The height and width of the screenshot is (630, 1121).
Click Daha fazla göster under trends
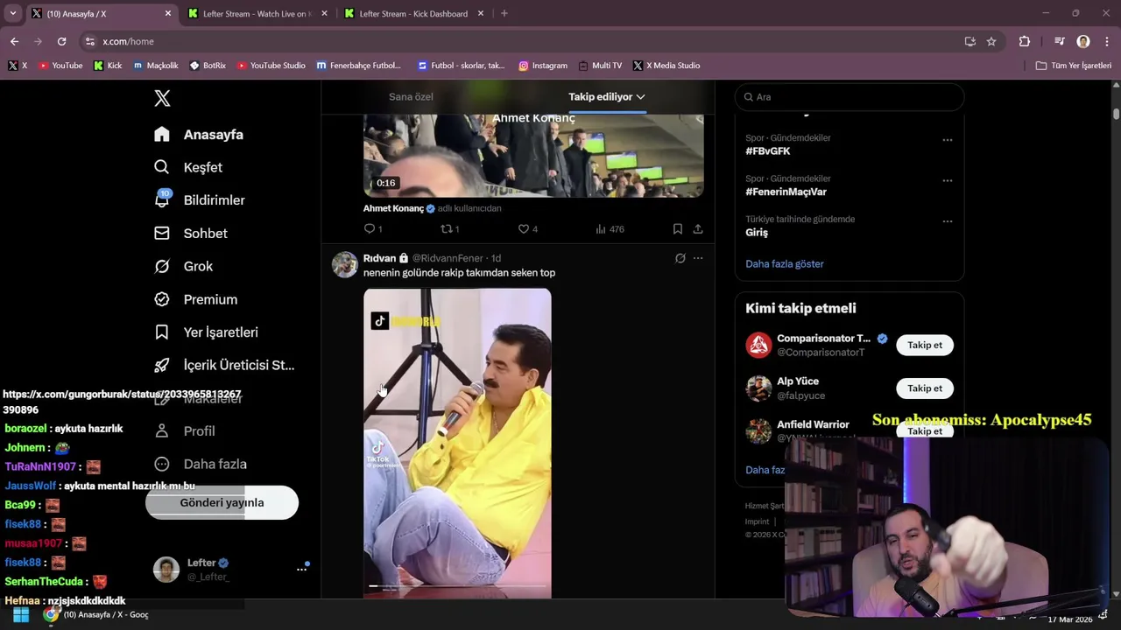785,263
